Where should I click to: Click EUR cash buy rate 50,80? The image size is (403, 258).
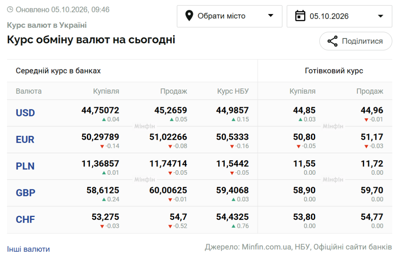coord(304,137)
